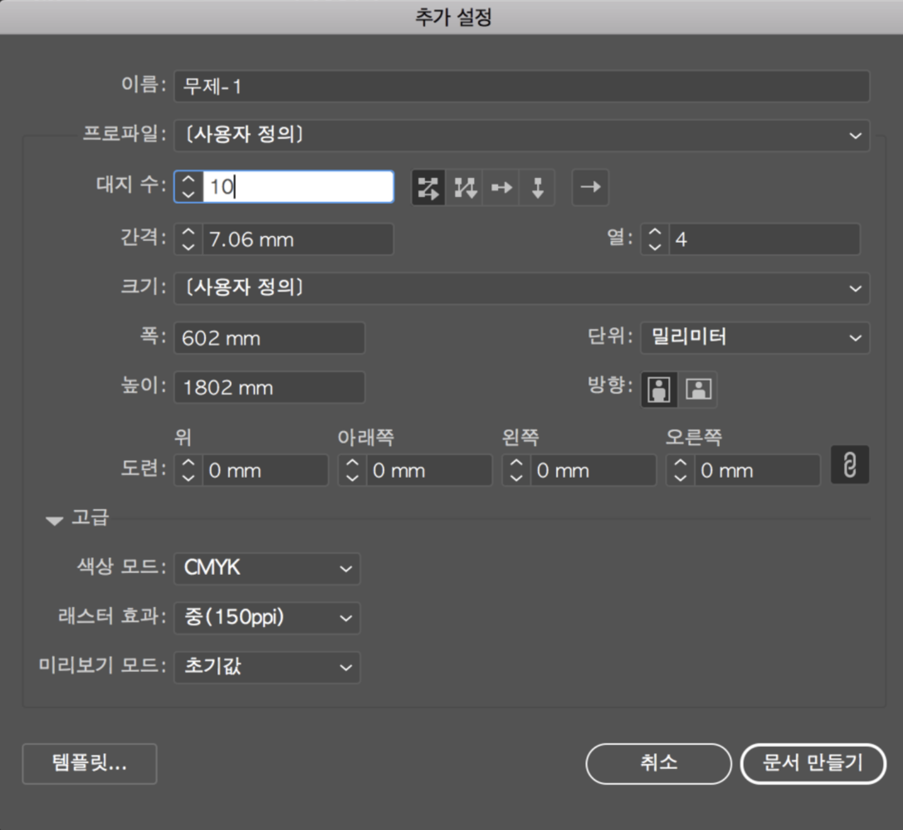Image resolution: width=903 pixels, height=830 pixels.
Task: Choose arrange by row artboard layout icon
Action: pyautogui.click(x=502, y=187)
